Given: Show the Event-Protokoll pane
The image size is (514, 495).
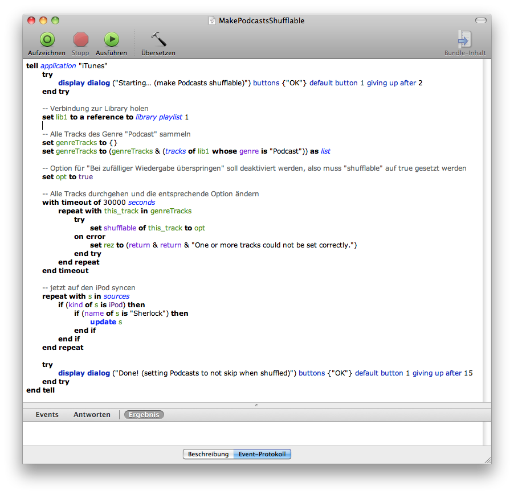Looking at the screenshot, I should (x=262, y=454).
